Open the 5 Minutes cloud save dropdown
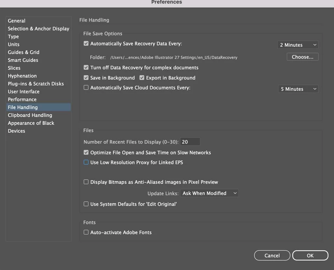This screenshot has height=270, width=334. 298,89
